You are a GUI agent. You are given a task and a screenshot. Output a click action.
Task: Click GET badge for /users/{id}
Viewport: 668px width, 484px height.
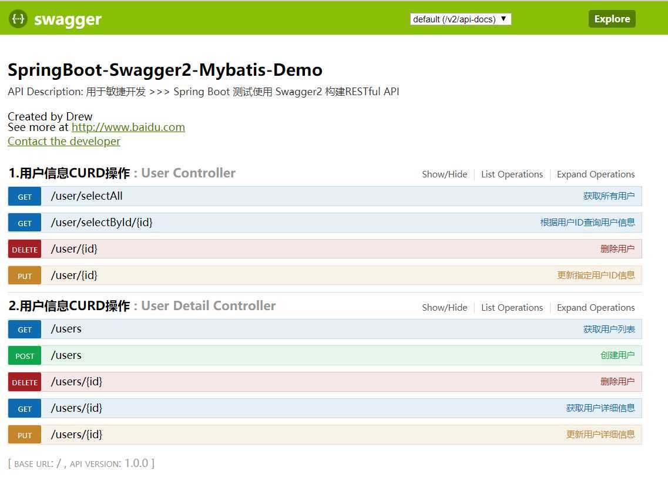tap(25, 409)
